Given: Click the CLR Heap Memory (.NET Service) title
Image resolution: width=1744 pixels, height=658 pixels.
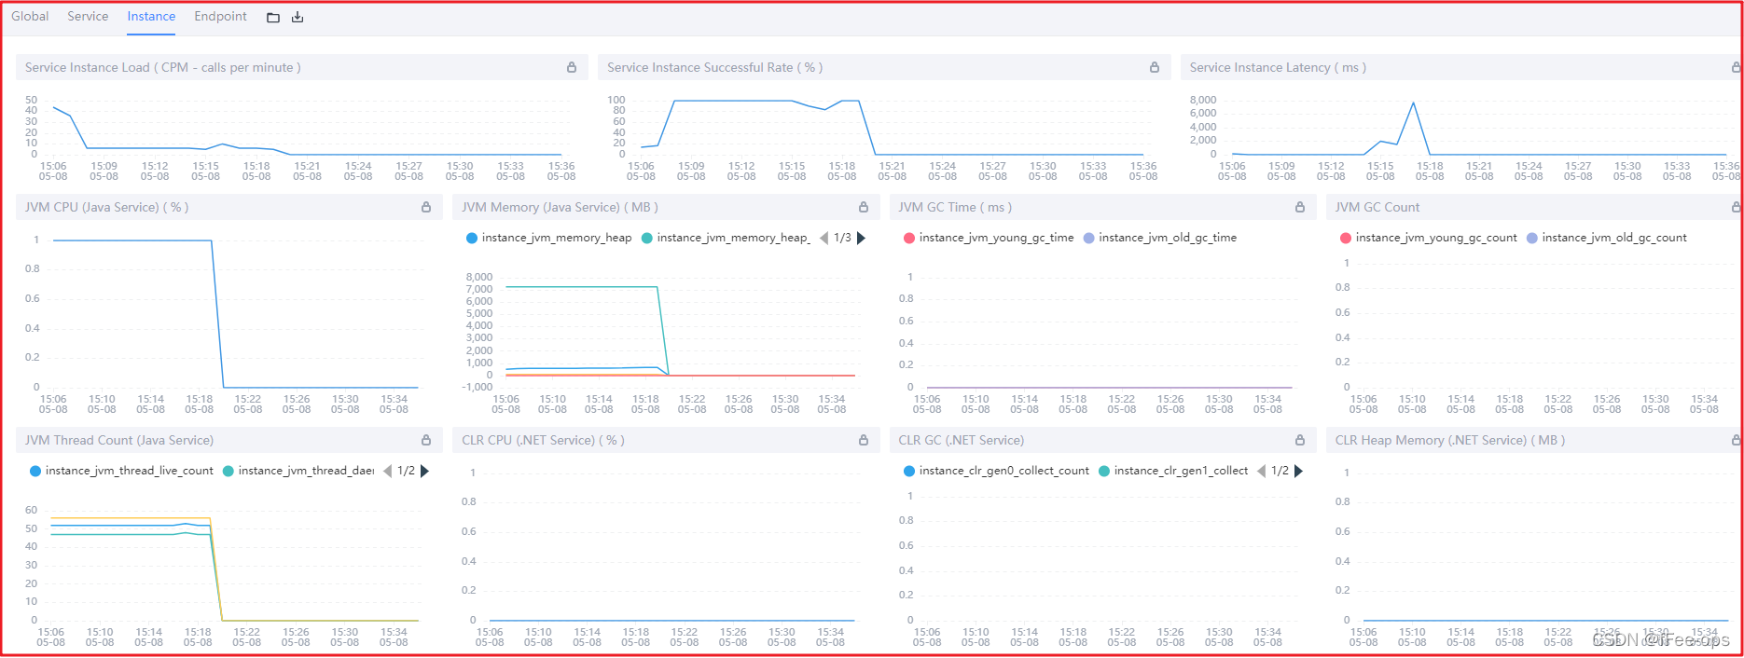Looking at the screenshot, I should tap(1449, 440).
